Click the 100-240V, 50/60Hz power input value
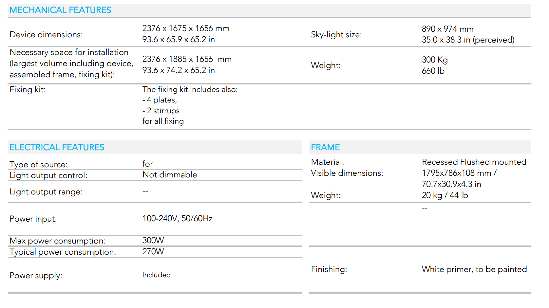The width and height of the screenshot is (549, 308). (177, 218)
